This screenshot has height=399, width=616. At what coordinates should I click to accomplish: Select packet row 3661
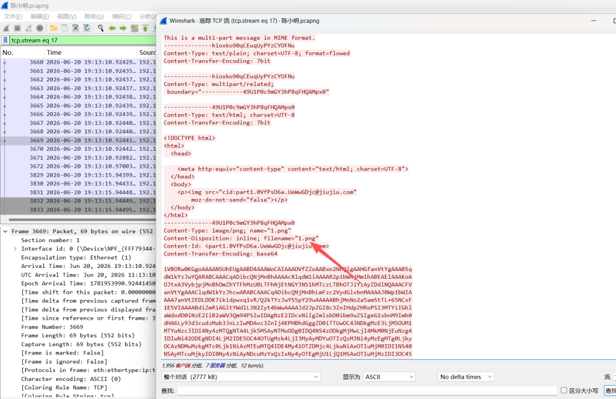pyautogui.click(x=79, y=71)
